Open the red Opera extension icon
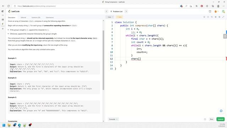This screenshot has height=128, width=227. pyautogui.click(x=202, y=6)
